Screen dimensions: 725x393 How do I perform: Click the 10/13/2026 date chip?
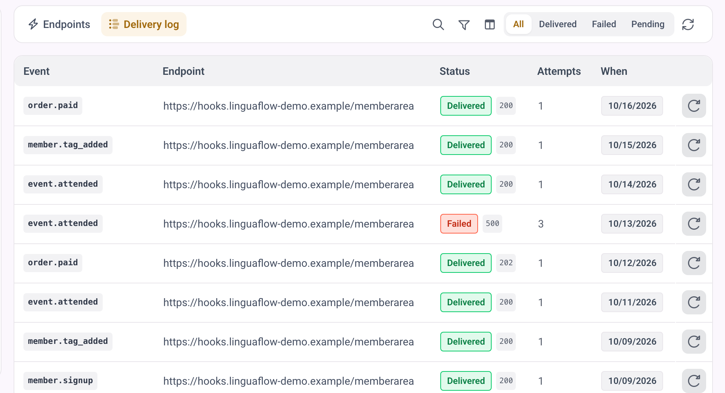632,224
